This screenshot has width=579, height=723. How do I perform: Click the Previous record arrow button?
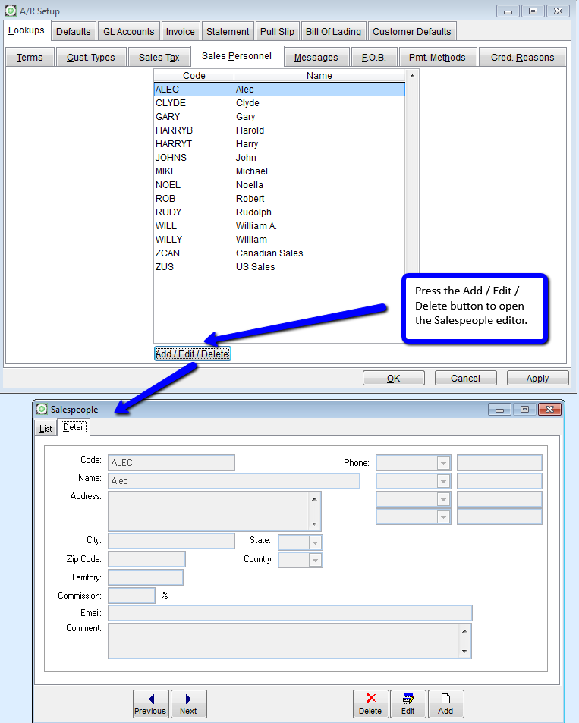click(x=150, y=703)
